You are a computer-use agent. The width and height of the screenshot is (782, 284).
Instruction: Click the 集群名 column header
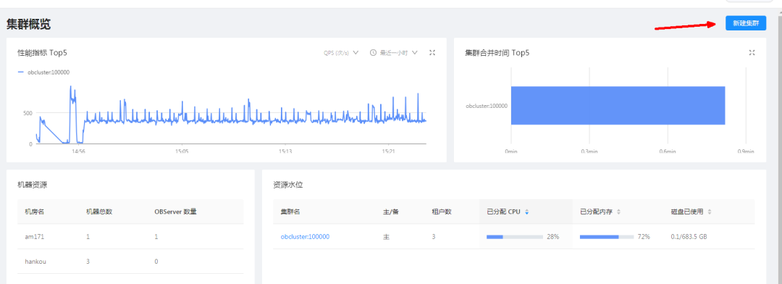[x=290, y=212]
